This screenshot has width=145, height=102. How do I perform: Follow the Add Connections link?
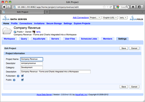81,17
